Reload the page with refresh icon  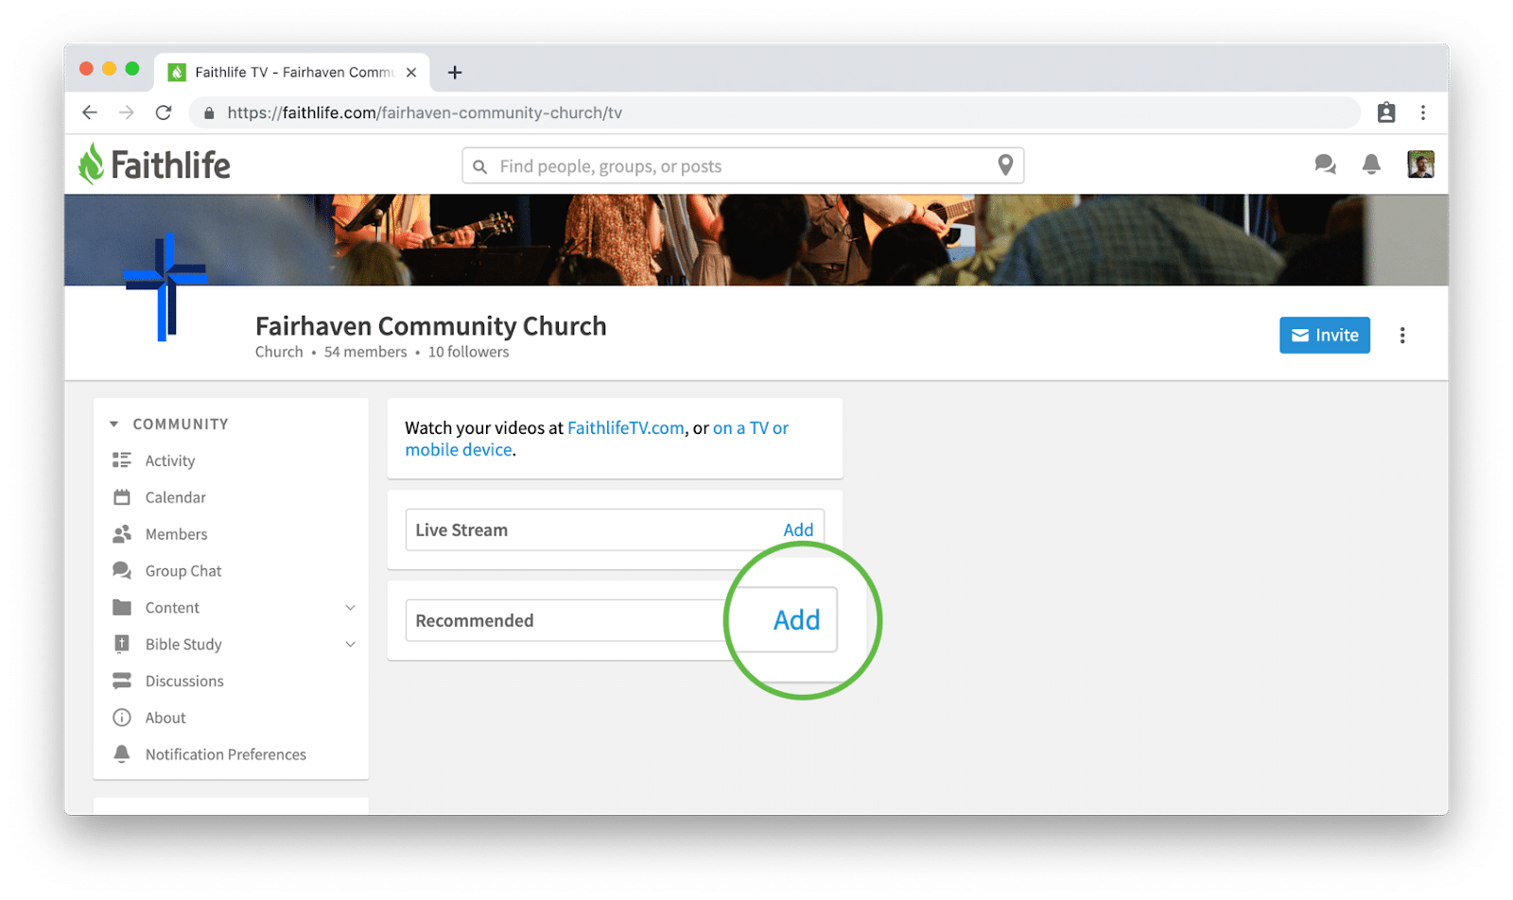164,112
